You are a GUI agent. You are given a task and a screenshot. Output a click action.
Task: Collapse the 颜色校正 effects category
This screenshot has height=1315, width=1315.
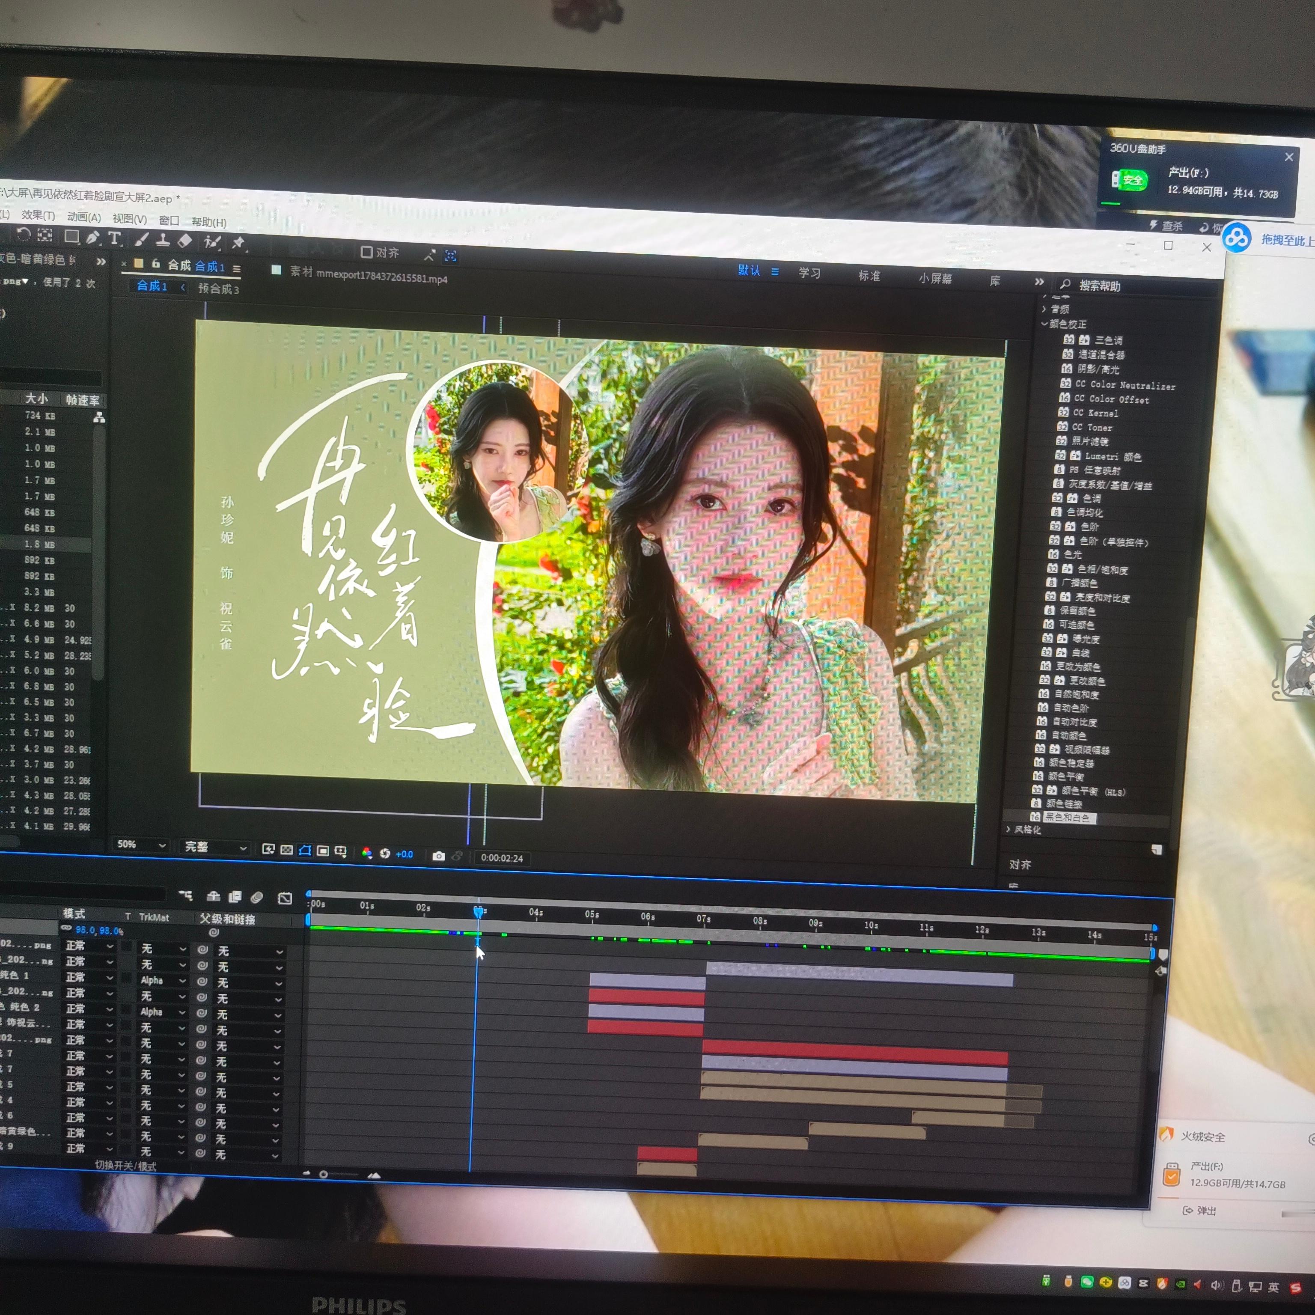coord(1045,324)
